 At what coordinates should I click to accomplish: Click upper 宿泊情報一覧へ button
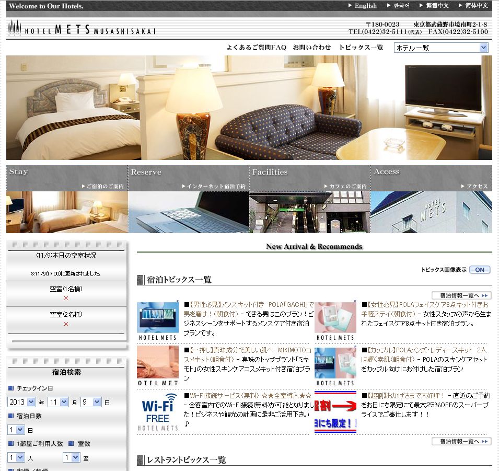coord(461,295)
